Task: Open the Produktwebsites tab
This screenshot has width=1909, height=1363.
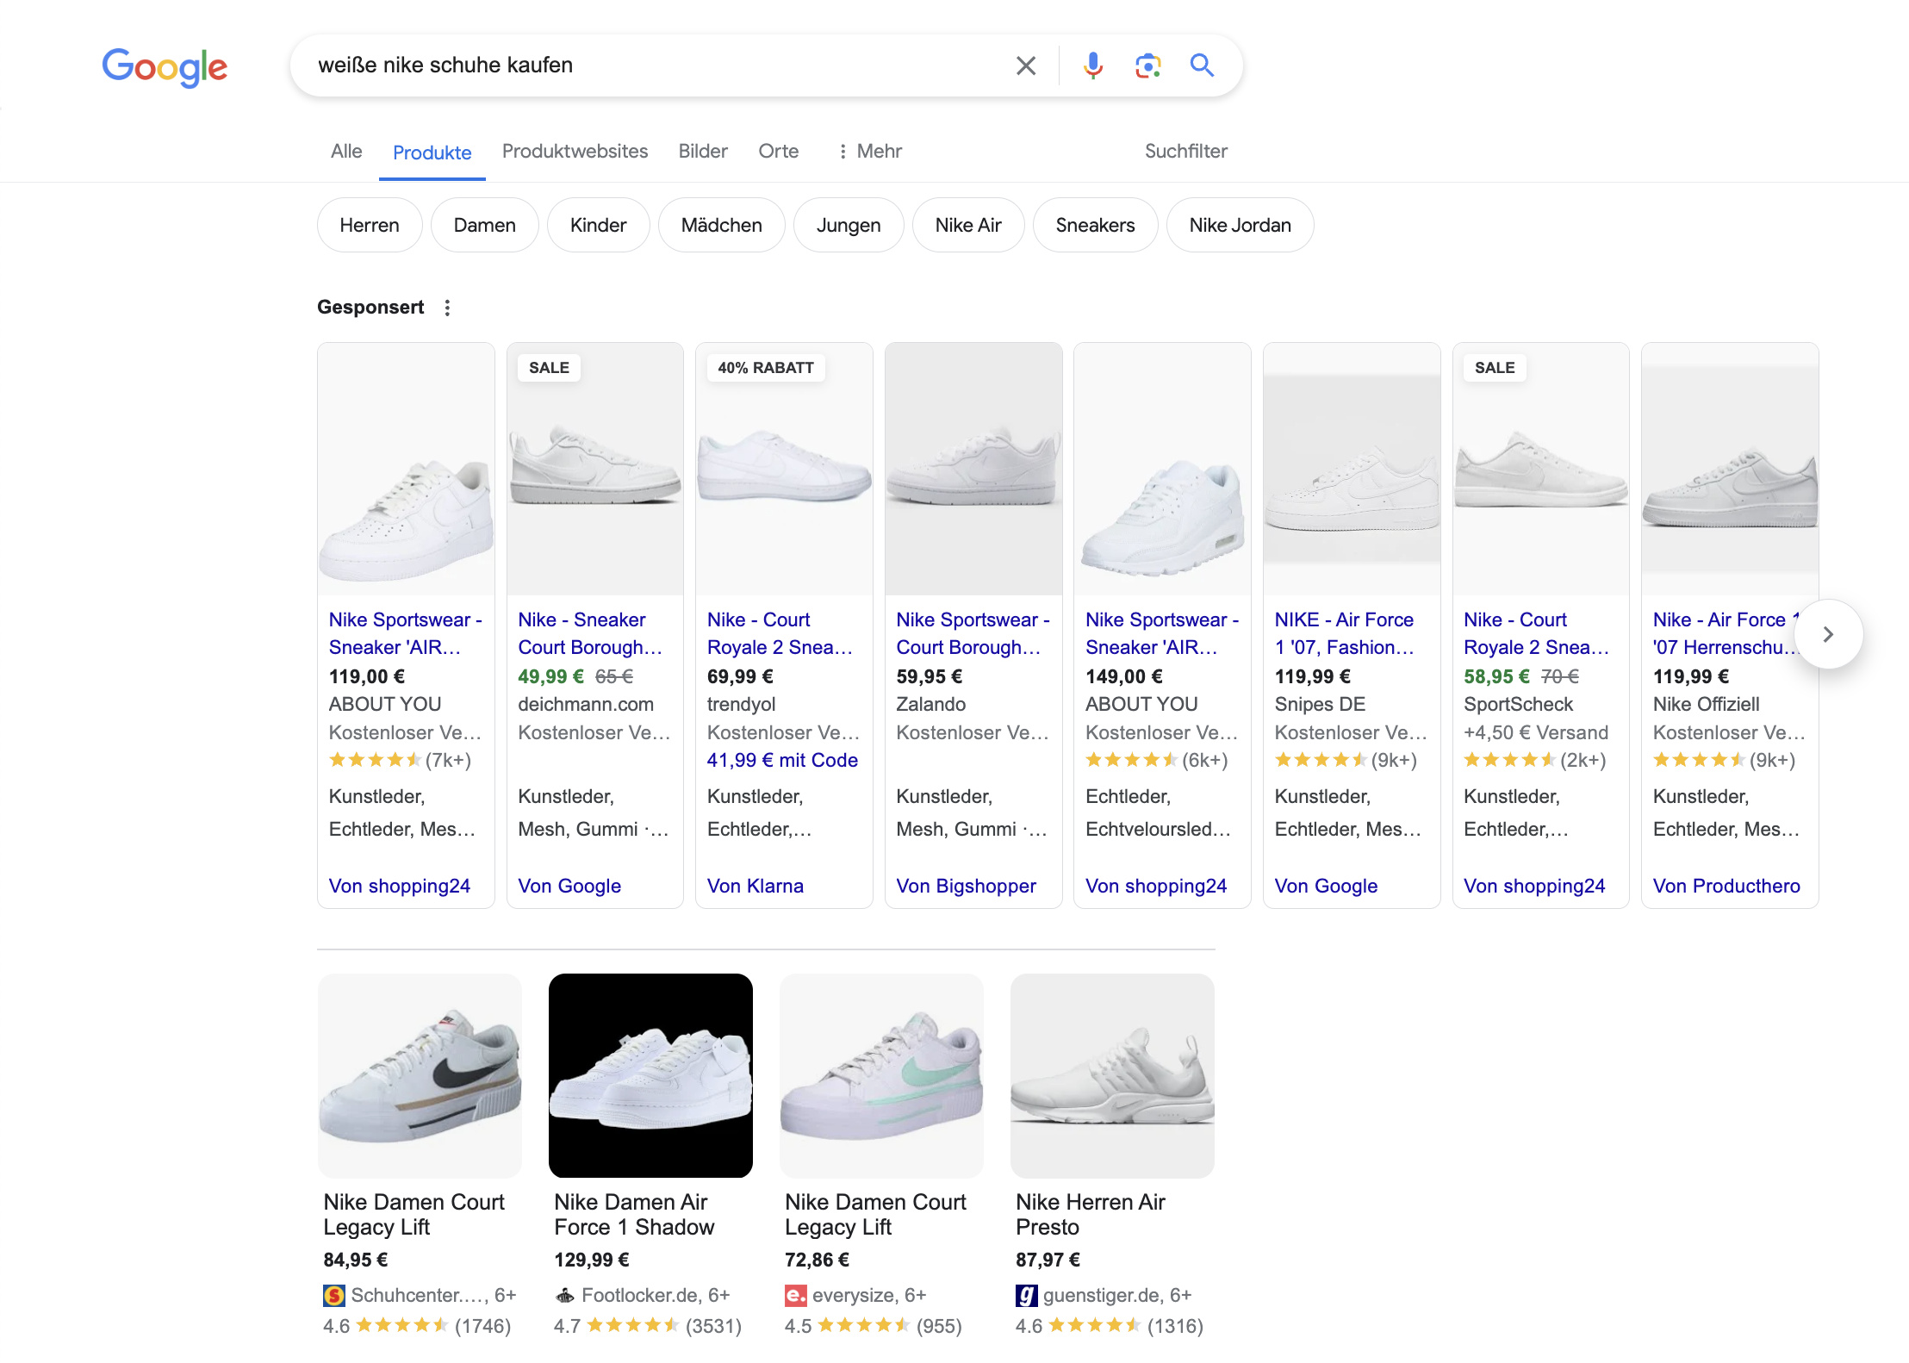Action: pyautogui.click(x=575, y=151)
